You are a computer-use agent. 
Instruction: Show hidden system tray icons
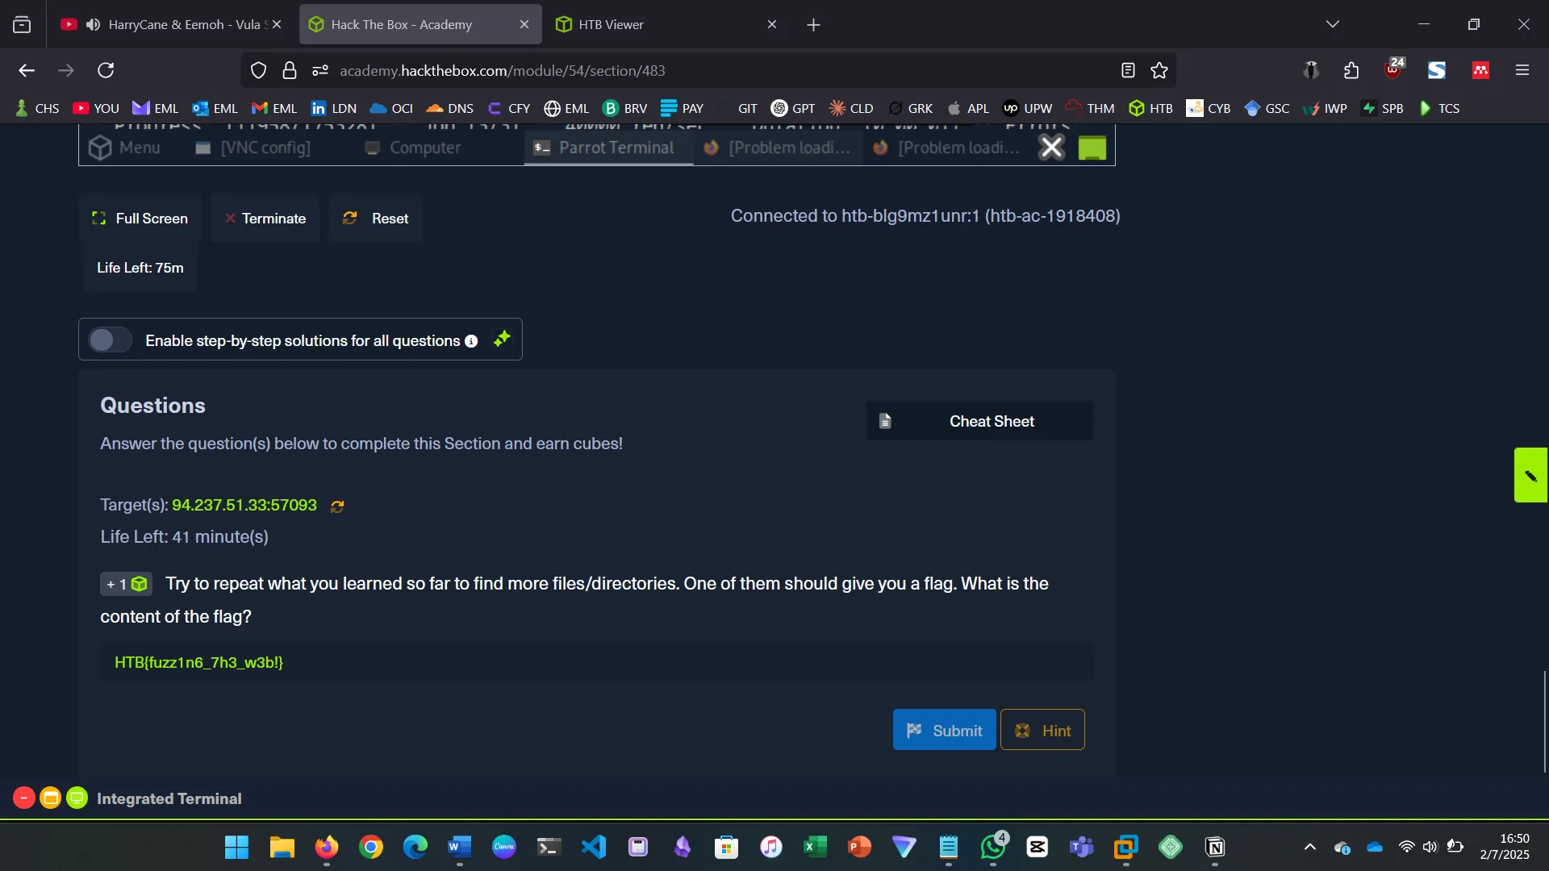(1309, 848)
